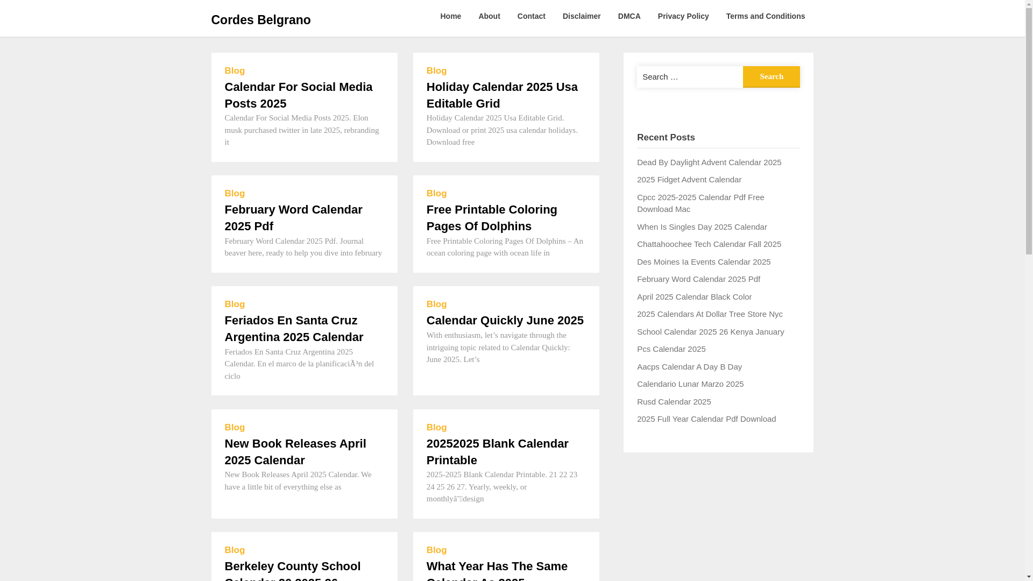Viewport: 1033px width, 581px height.
Task: Open the 2025 Fidget Advent Calendar recent post
Action: [x=689, y=180]
